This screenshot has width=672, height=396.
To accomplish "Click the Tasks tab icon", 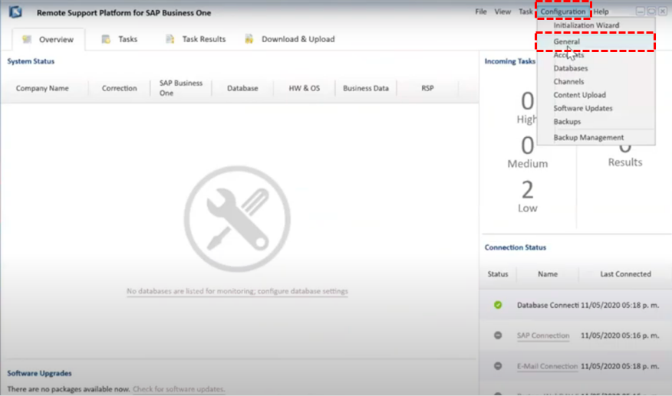I will tap(106, 39).
